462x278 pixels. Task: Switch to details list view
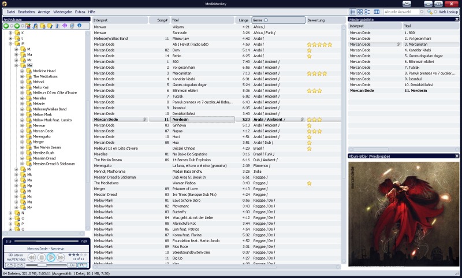click(353, 12)
